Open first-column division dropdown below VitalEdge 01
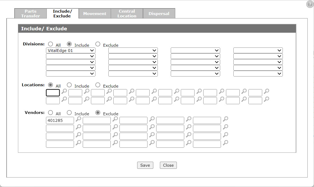 71,56
